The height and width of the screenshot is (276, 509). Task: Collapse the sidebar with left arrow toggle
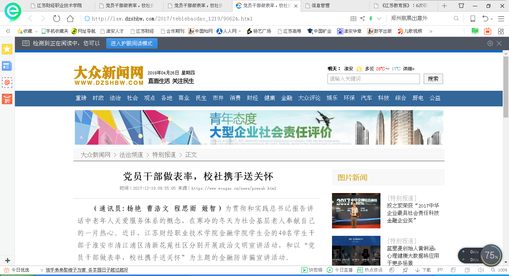click(x=7, y=31)
